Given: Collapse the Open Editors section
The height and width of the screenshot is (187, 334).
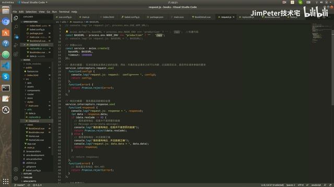Looking at the screenshot, I should coord(30,22).
